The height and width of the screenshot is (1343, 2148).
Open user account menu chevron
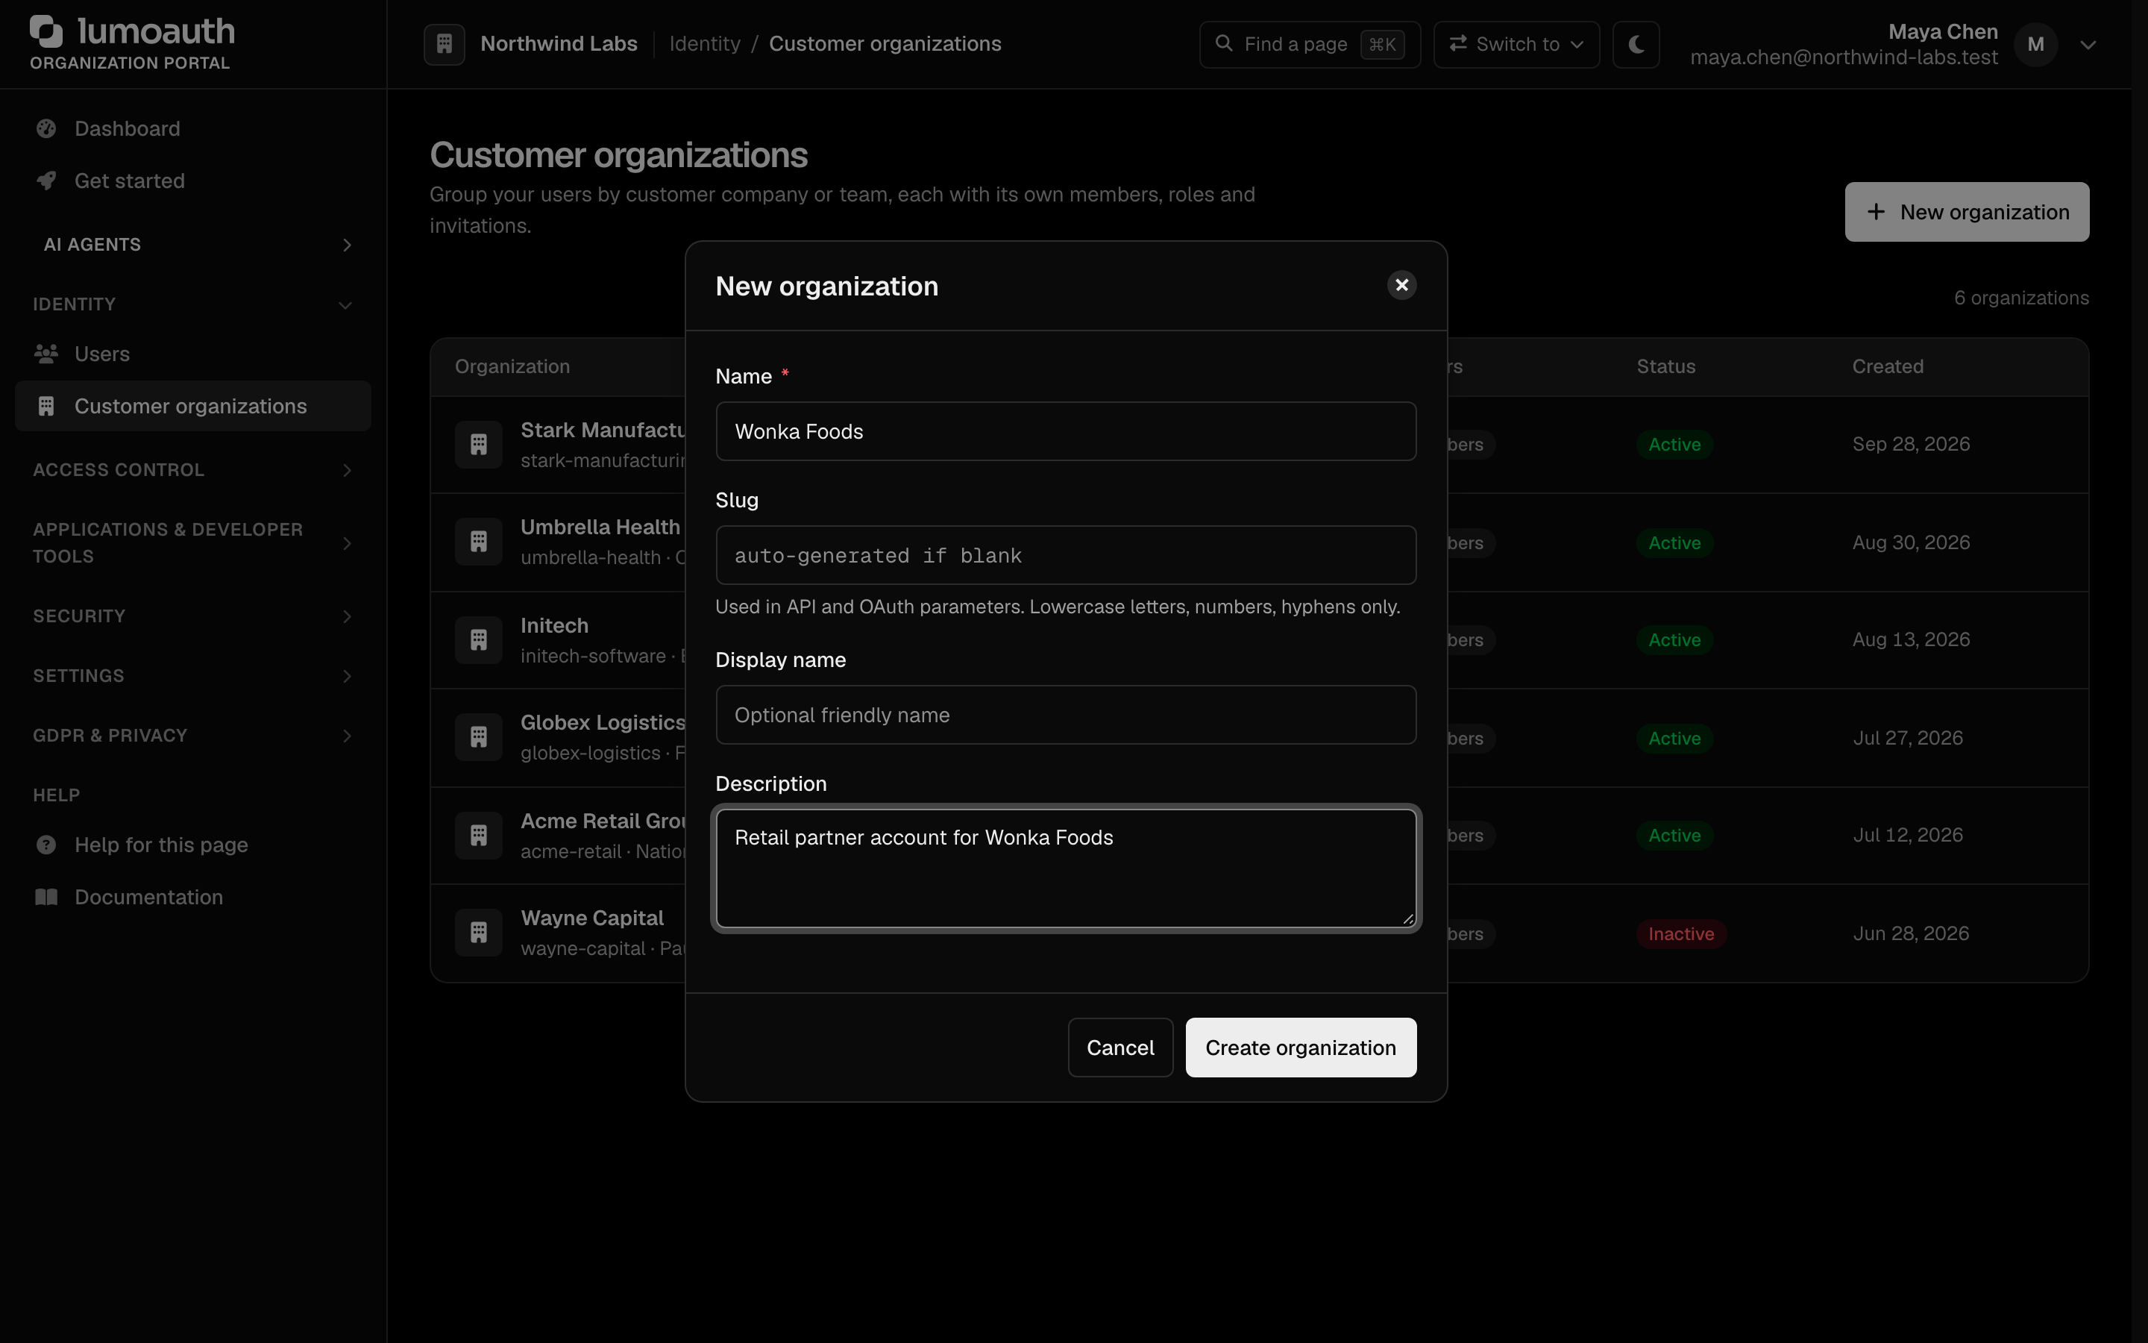[2088, 45]
